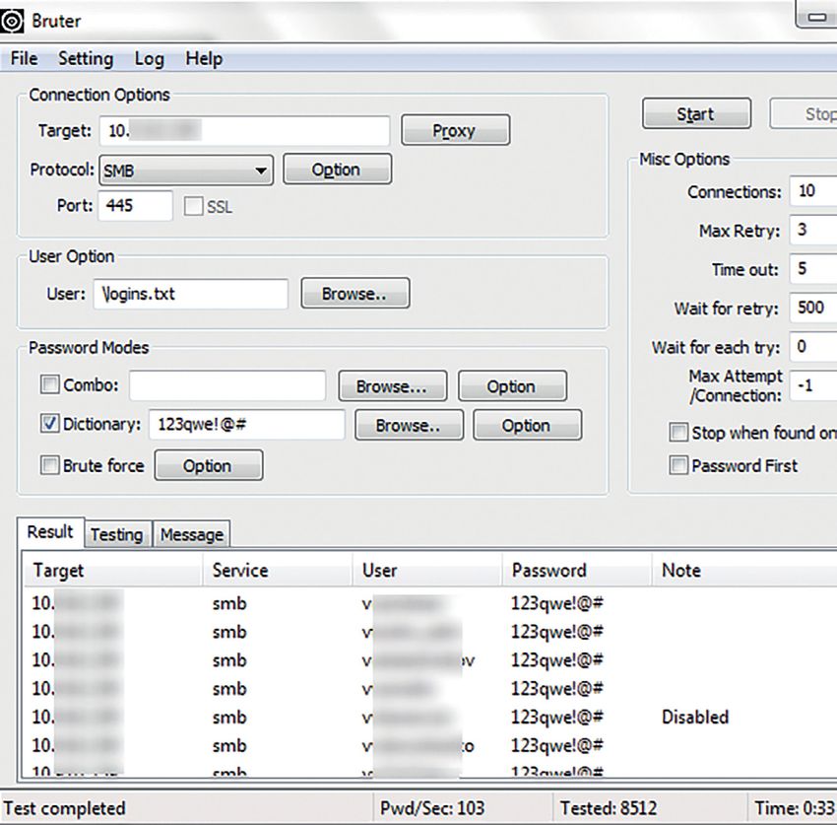This screenshot has width=837, height=825.
Task: Click the Wait for each try field
Action: click(813, 347)
